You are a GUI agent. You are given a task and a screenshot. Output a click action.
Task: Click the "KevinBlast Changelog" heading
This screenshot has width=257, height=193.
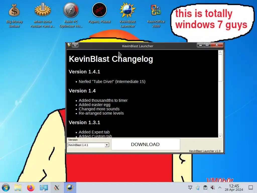click(x=111, y=59)
